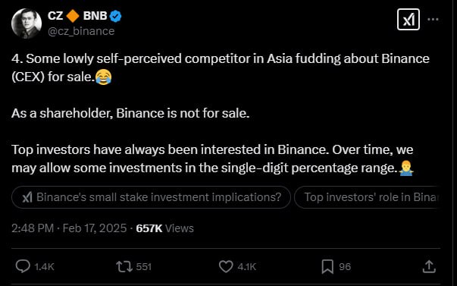Open the @cz_binance handle link
457x286 pixels.
click(x=81, y=31)
